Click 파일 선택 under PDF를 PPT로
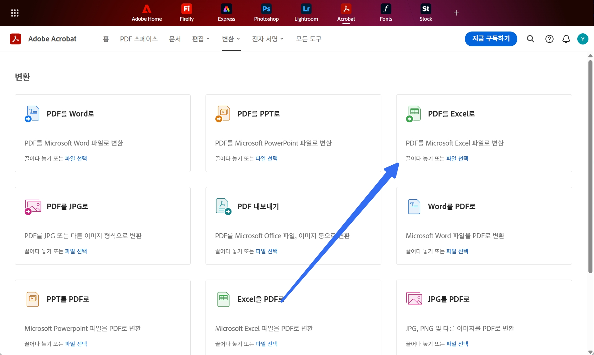This screenshot has height=355, width=594. click(267, 158)
